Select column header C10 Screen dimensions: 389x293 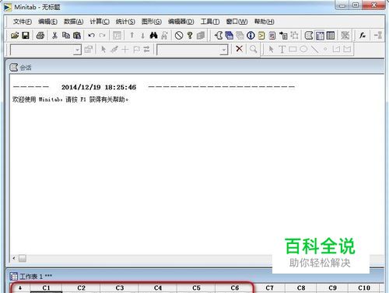(x=364, y=288)
